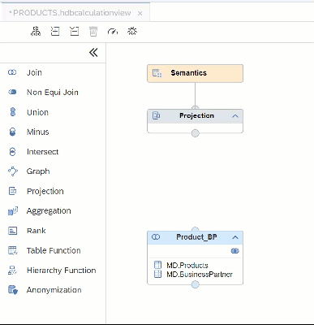Image resolution: width=314 pixels, height=325 pixels.
Task: Click the Hierarchy Function label
Action: click(62, 271)
